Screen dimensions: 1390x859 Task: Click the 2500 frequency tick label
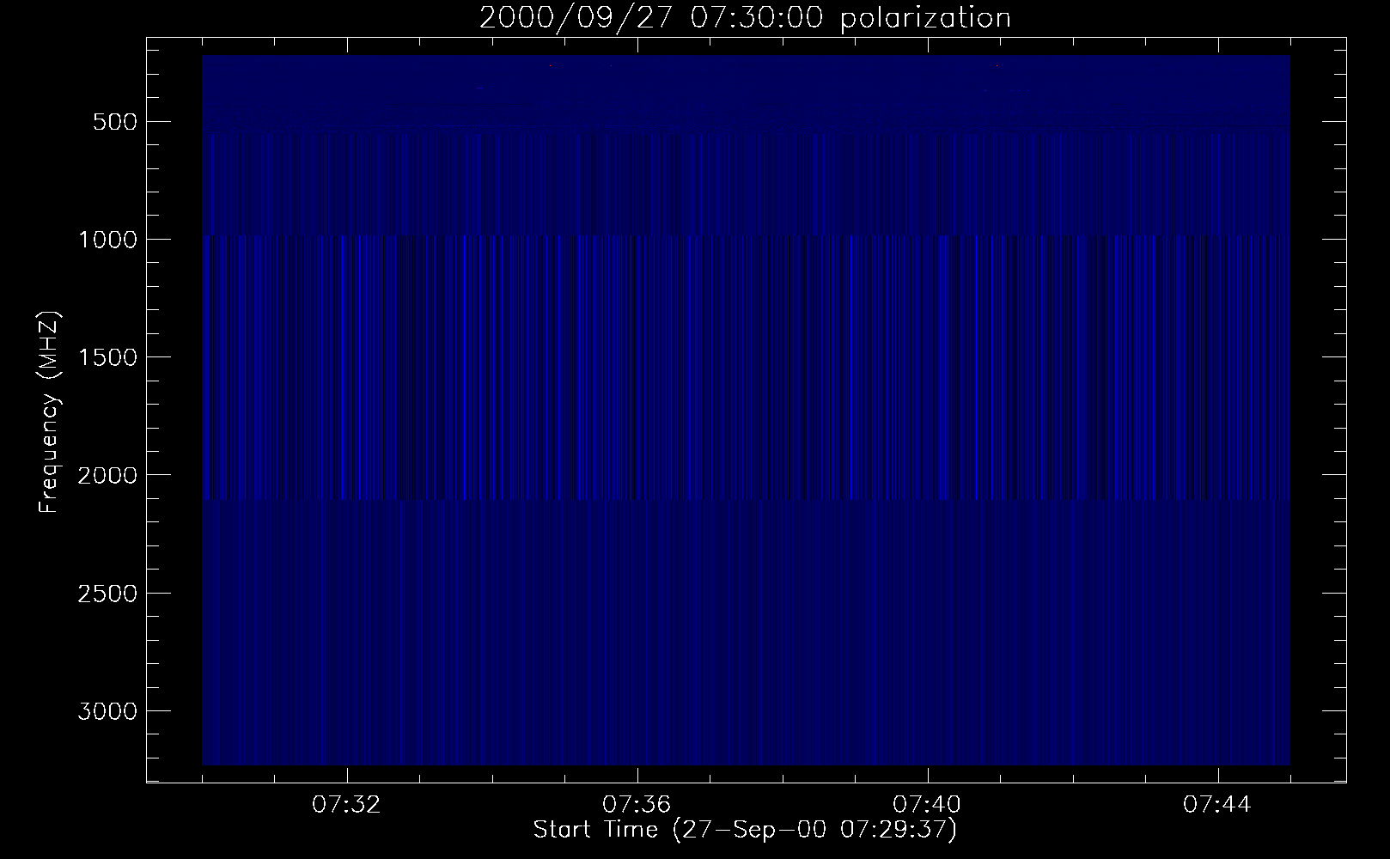click(x=107, y=594)
